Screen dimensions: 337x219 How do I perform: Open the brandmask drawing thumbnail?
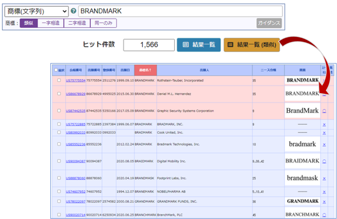point(302,178)
